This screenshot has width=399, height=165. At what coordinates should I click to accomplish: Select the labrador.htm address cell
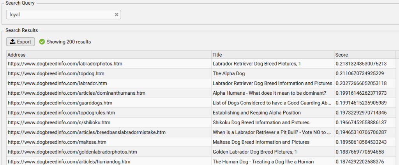[109, 83]
